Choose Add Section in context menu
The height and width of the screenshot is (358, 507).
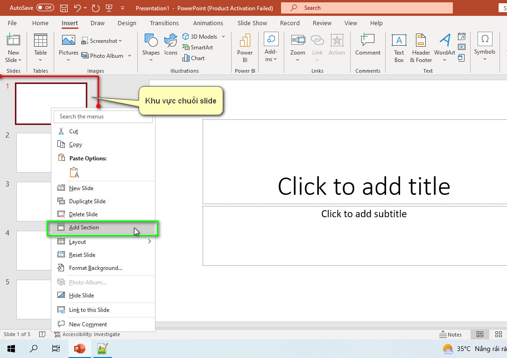(x=103, y=227)
